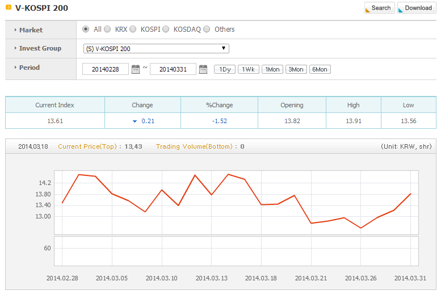Screen dimensions: 441x294
Task: Select the All market radio button
Action: 86,30
